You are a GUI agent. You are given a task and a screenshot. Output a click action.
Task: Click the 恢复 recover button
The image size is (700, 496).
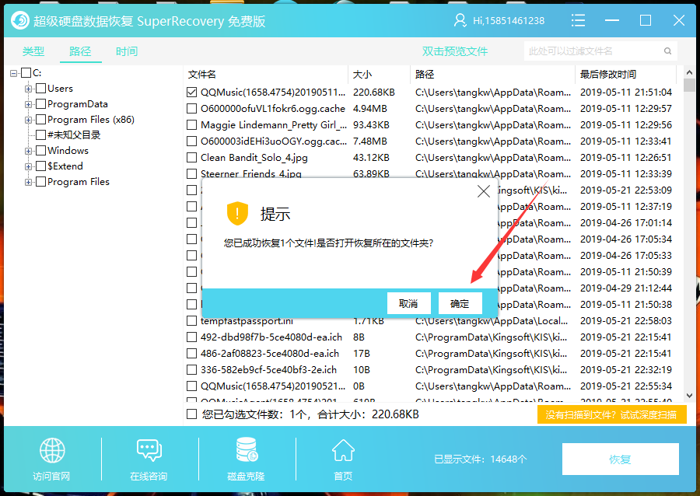(621, 459)
